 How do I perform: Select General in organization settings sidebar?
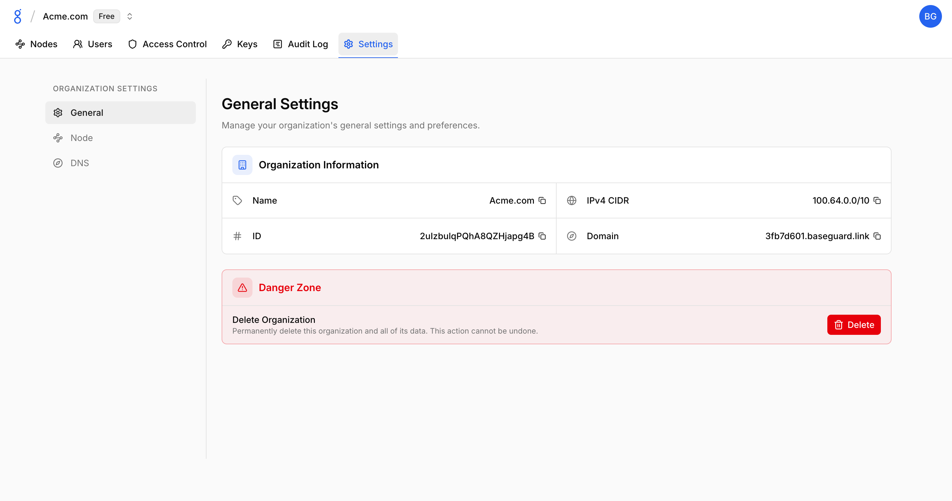tap(120, 113)
